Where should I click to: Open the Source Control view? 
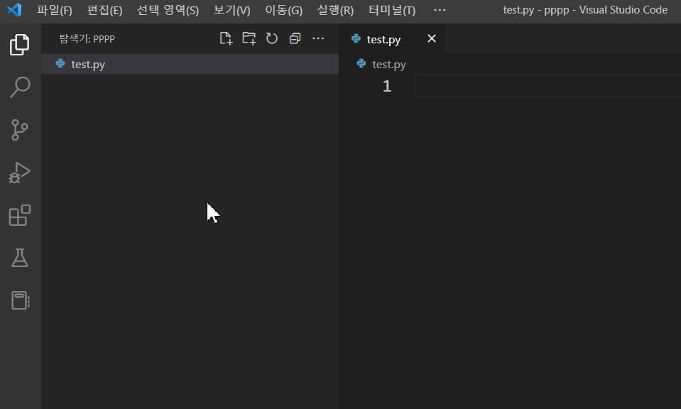pyautogui.click(x=19, y=129)
